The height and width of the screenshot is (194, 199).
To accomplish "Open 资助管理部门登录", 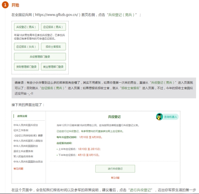I will (26, 66).
